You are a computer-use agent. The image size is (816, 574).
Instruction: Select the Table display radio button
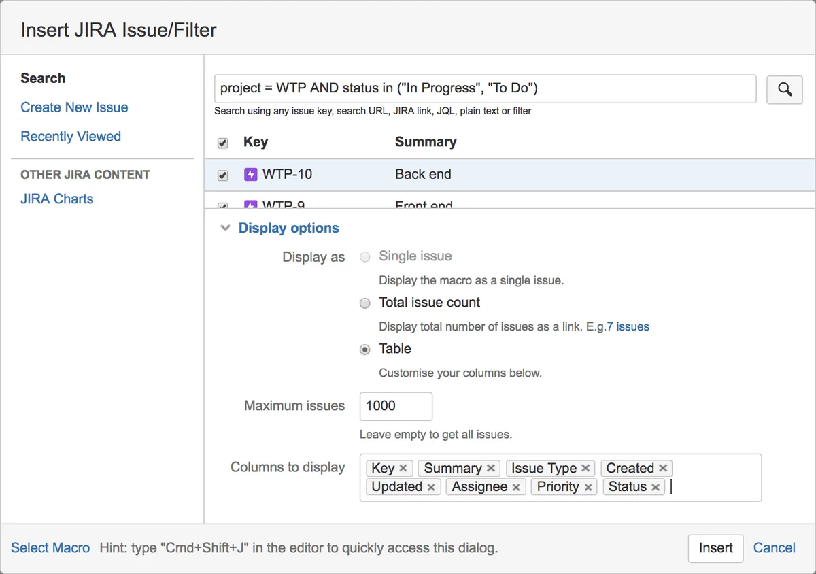click(x=365, y=350)
